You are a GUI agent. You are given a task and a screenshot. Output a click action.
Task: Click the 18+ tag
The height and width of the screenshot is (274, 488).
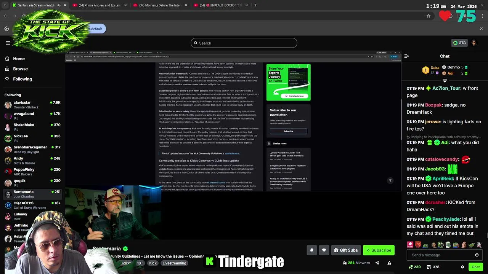(x=140, y=263)
